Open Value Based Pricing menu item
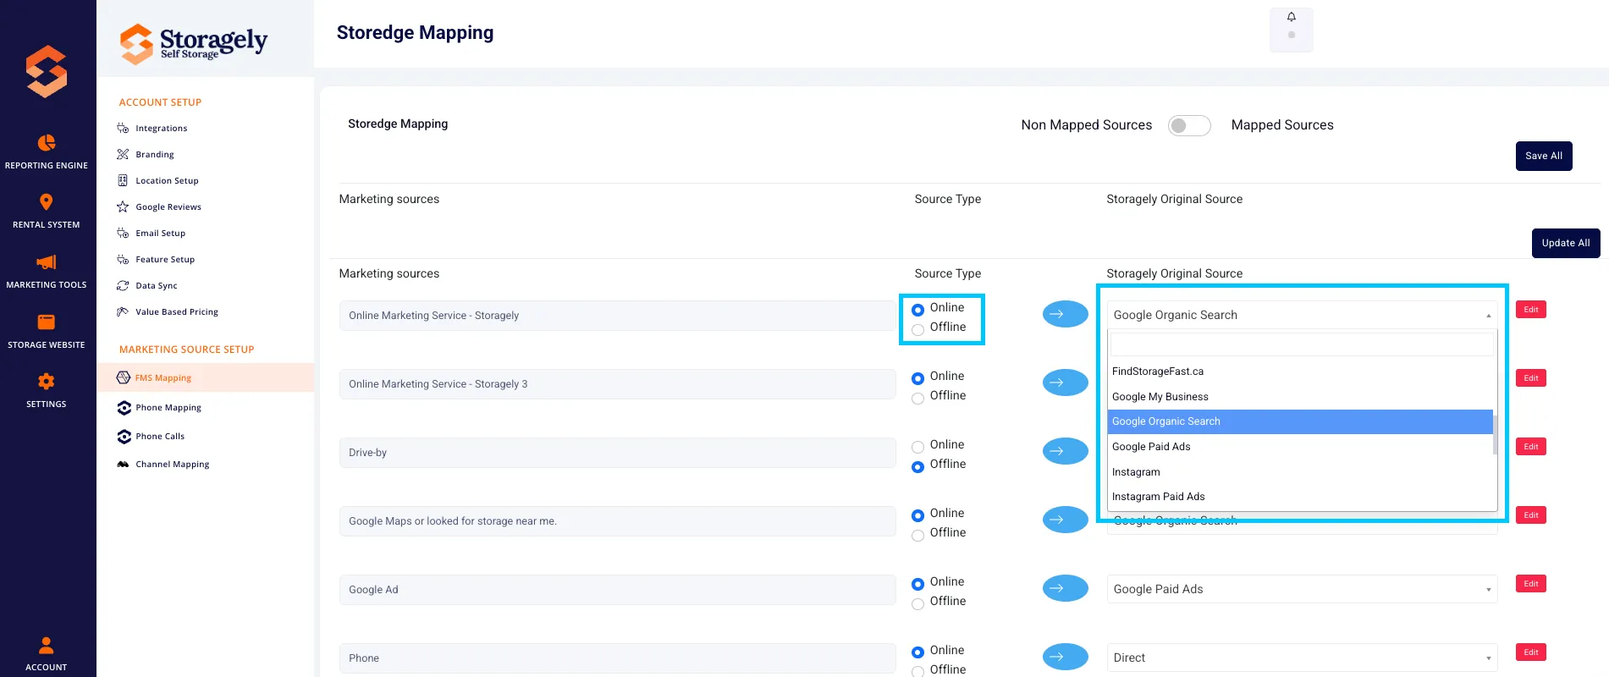 coord(176,312)
